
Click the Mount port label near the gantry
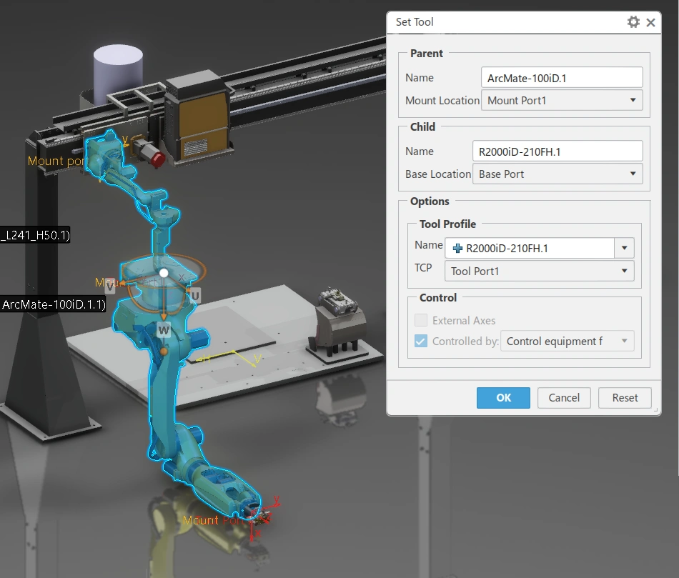(56, 161)
